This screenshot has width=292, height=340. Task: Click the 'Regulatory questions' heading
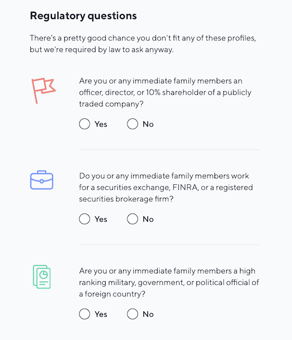(x=83, y=16)
